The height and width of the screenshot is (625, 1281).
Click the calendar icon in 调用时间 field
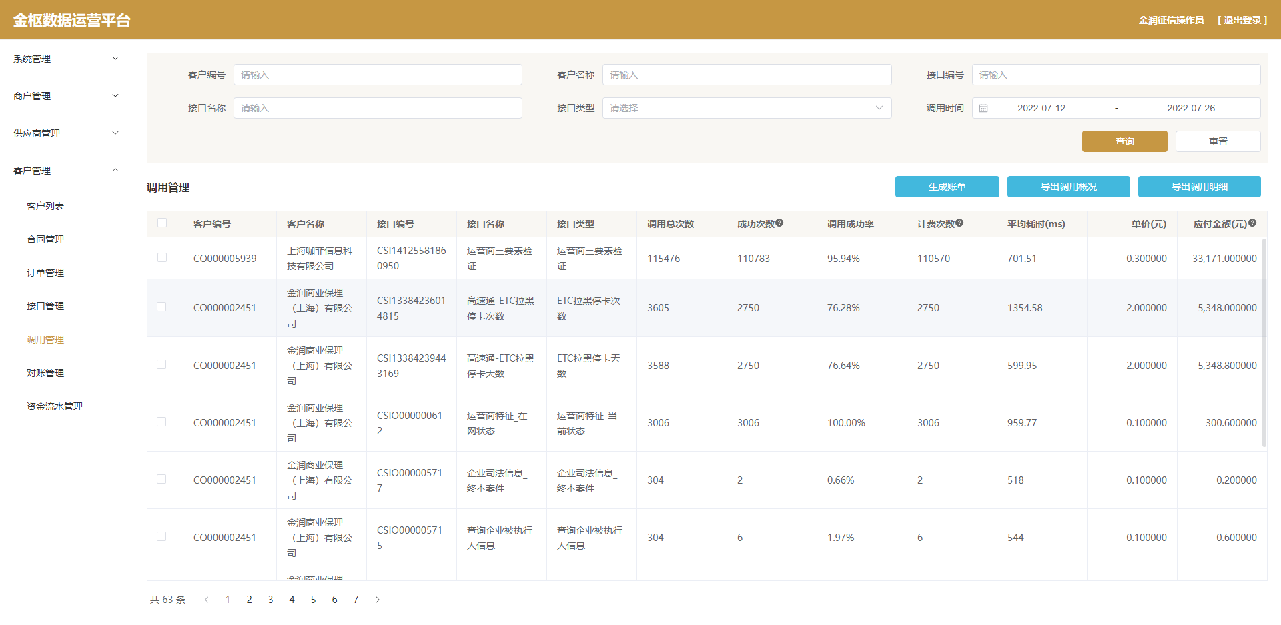click(x=983, y=108)
